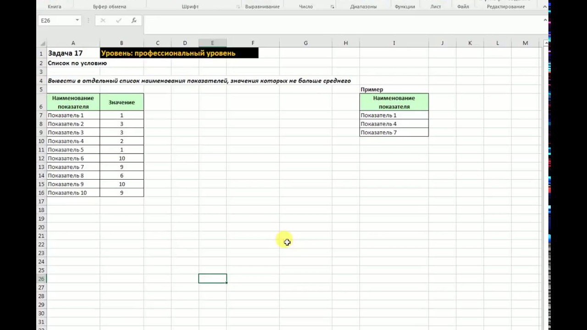Select 'Показатель 7' in the example list
The height and width of the screenshot is (330, 587).
[394, 132]
